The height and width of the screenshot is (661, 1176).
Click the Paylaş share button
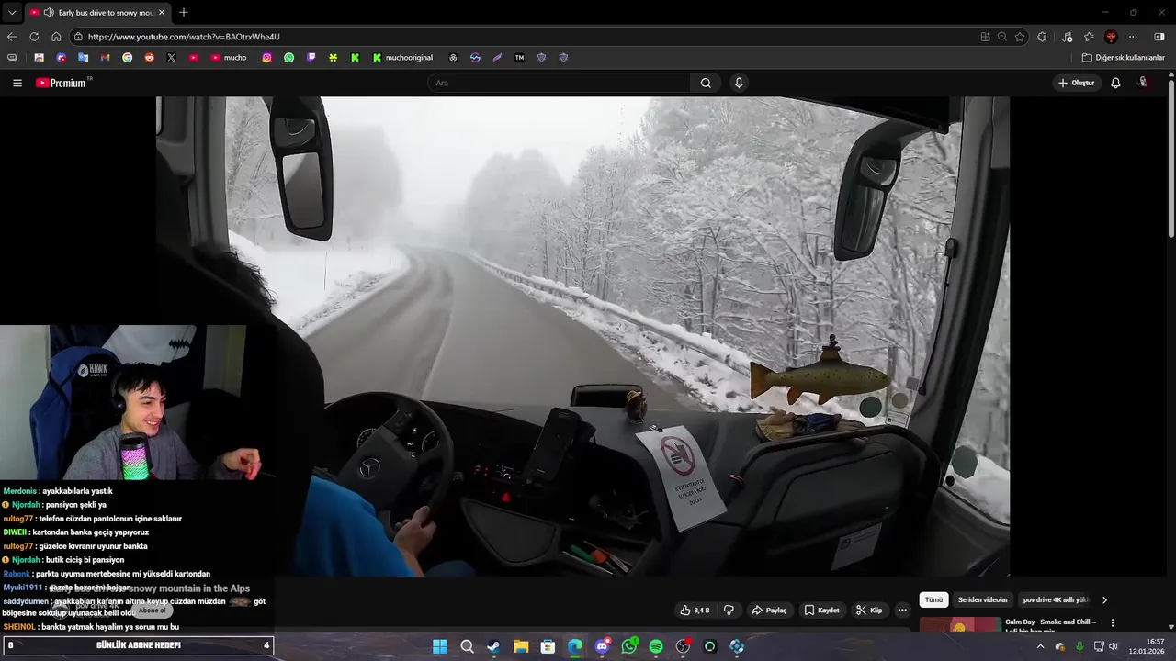pyautogui.click(x=769, y=610)
